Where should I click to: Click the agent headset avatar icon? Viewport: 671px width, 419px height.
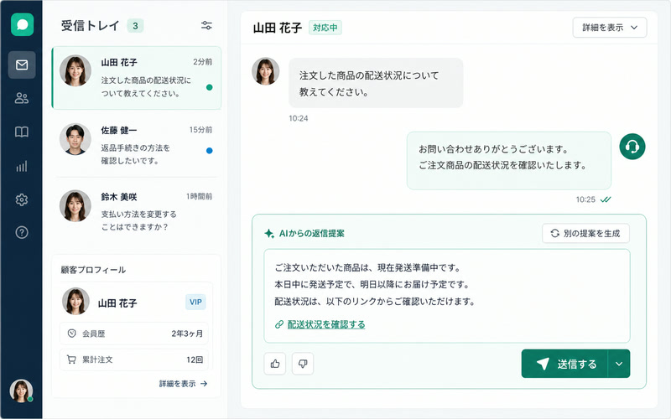pyautogui.click(x=632, y=147)
